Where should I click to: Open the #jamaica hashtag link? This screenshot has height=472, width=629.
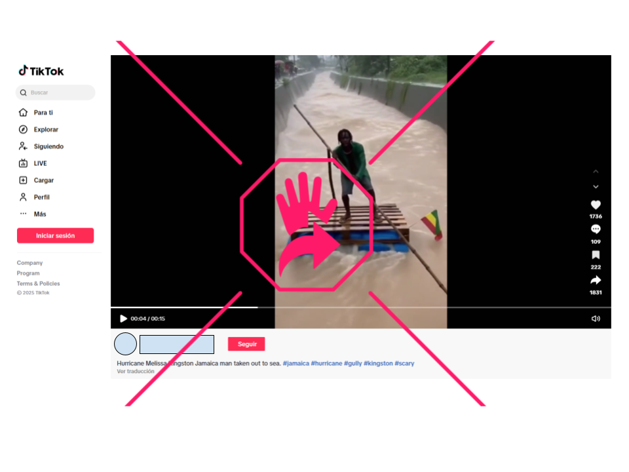pyautogui.click(x=295, y=363)
